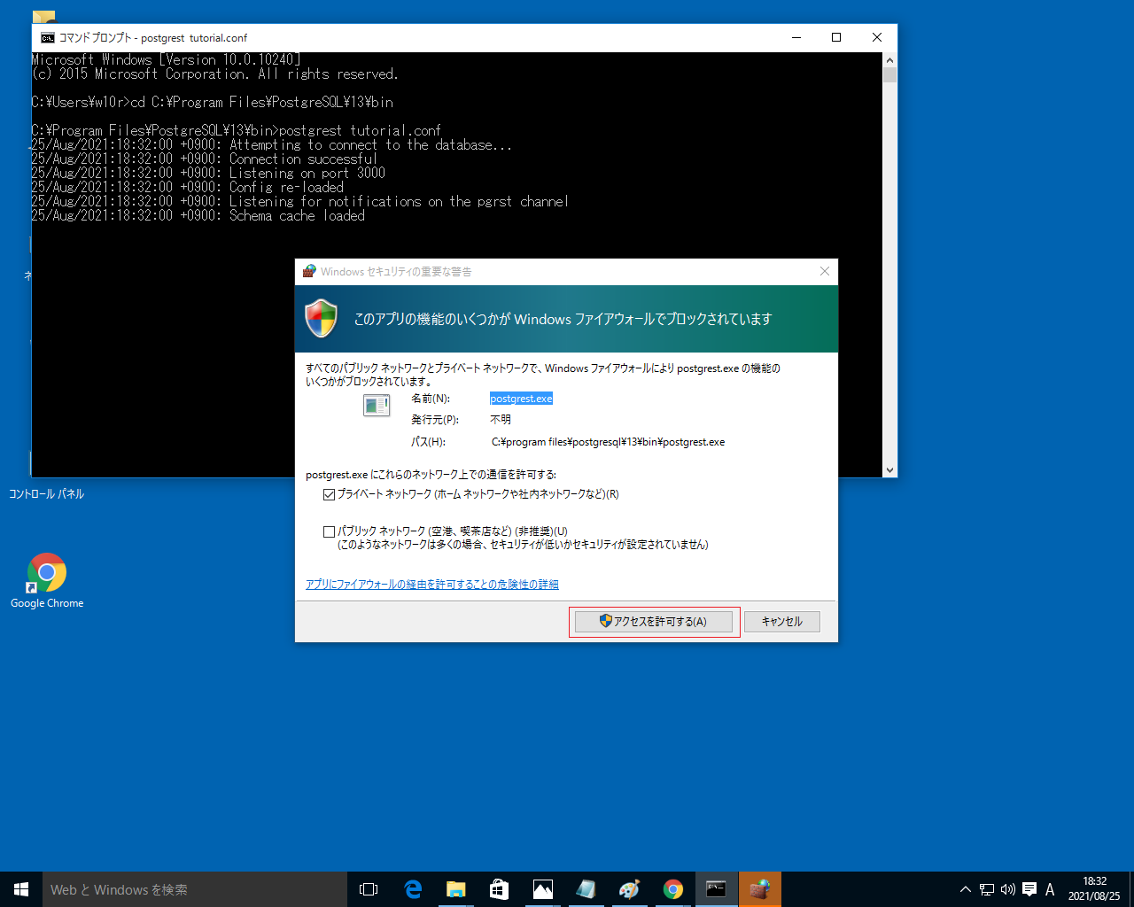
Task: Click the キャンセル button in firewall dialog
Action: (x=782, y=622)
